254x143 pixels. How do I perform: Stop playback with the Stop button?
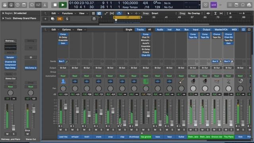click(x=55, y=5)
